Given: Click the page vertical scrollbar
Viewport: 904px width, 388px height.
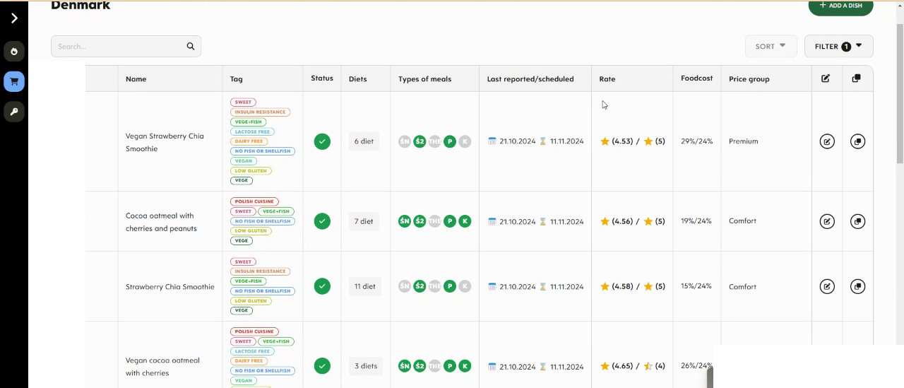Looking at the screenshot, I should click(x=900, y=92).
